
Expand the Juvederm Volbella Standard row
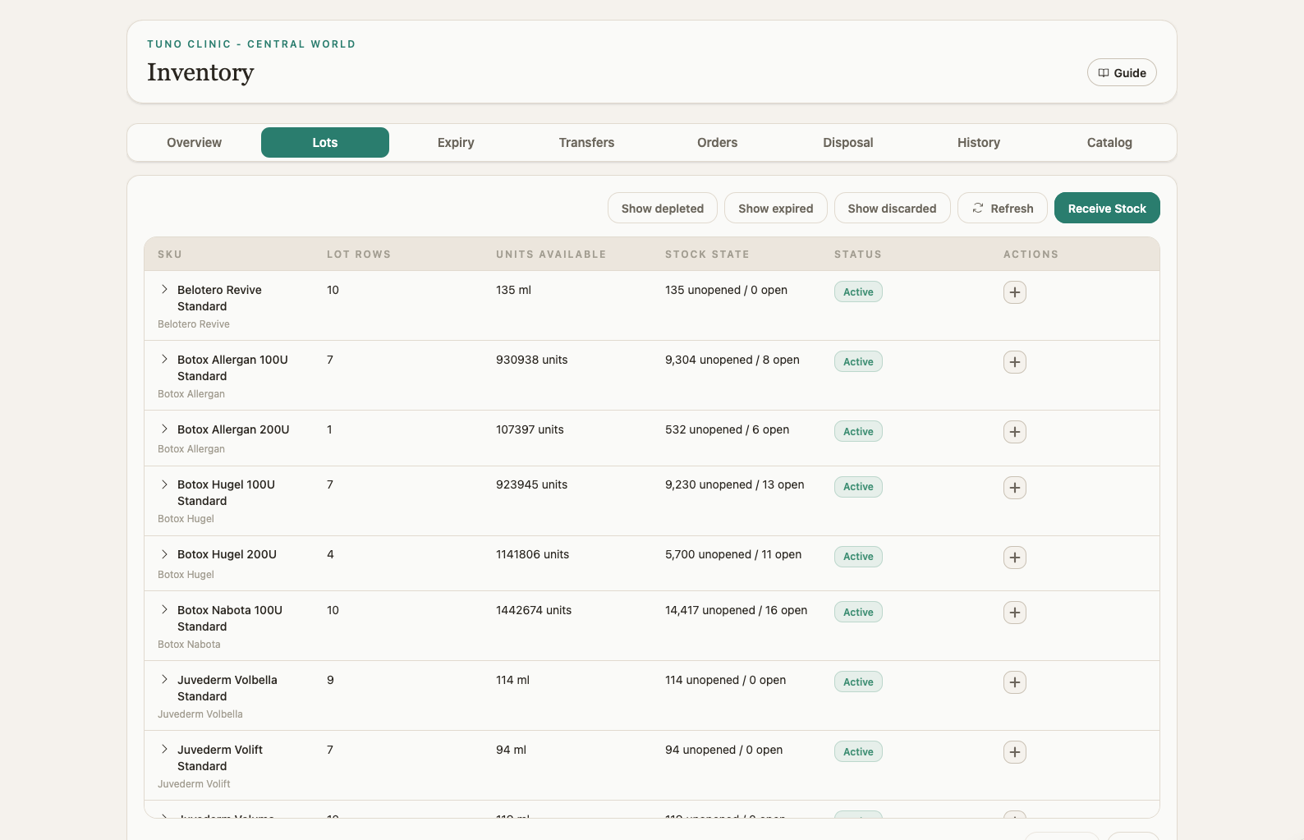[164, 680]
